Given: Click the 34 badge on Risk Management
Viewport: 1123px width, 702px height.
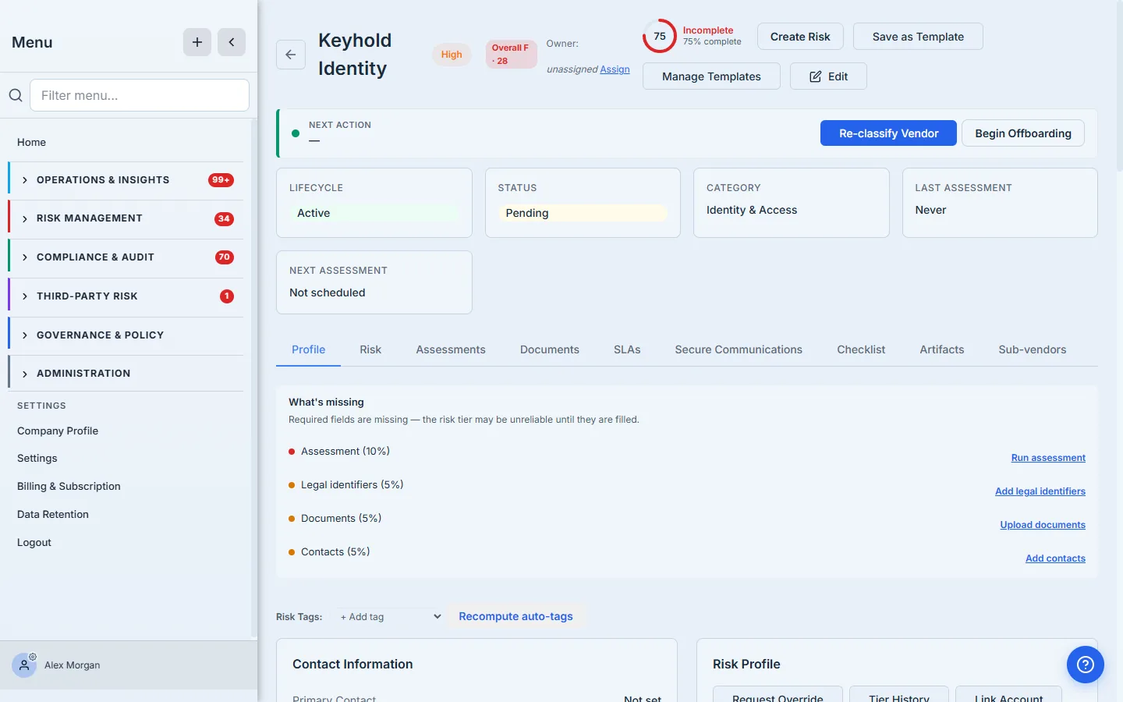Looking at the screenshot, I should point(224,218).
